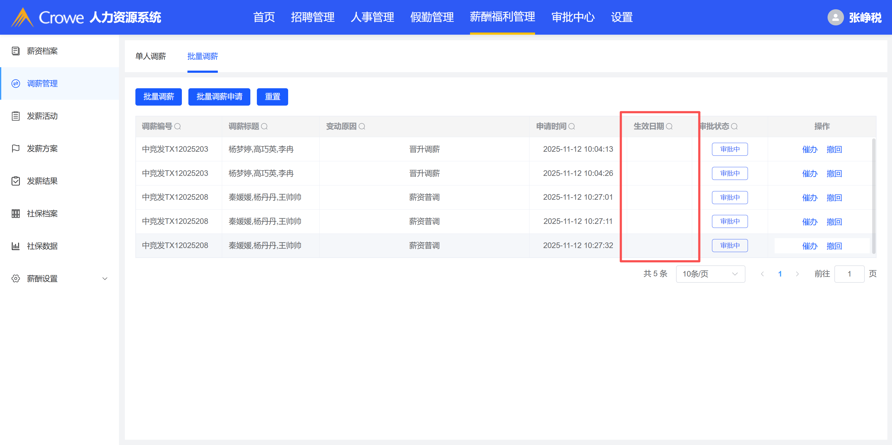Click the 社保数据 chart icon
892x445 pixels.
point(15,246)
